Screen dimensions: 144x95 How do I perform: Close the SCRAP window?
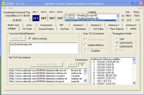point(141,4)
